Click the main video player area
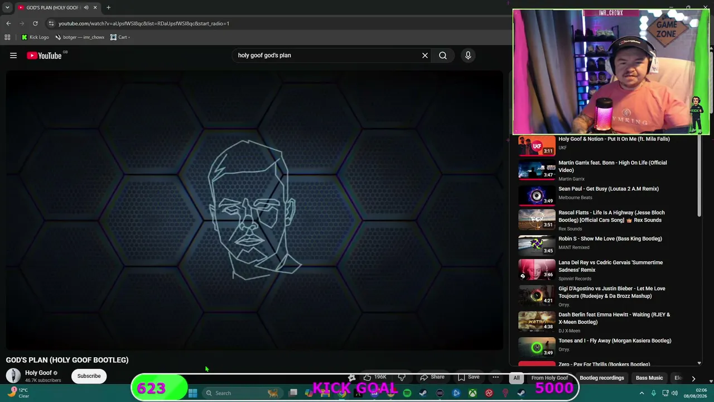 click(x=254, y=210)
